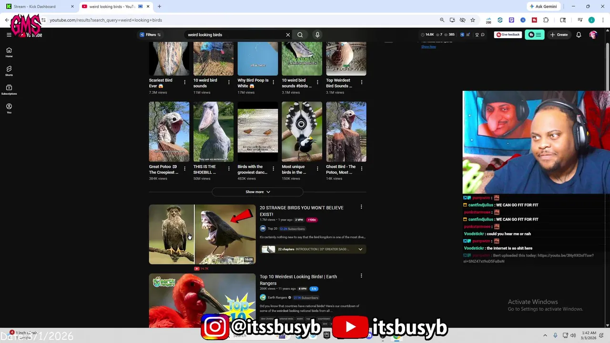The image size is (610, 343).
Task: Toggle the teal TubeBuddy menu button
Action: (x=535, y=35)
